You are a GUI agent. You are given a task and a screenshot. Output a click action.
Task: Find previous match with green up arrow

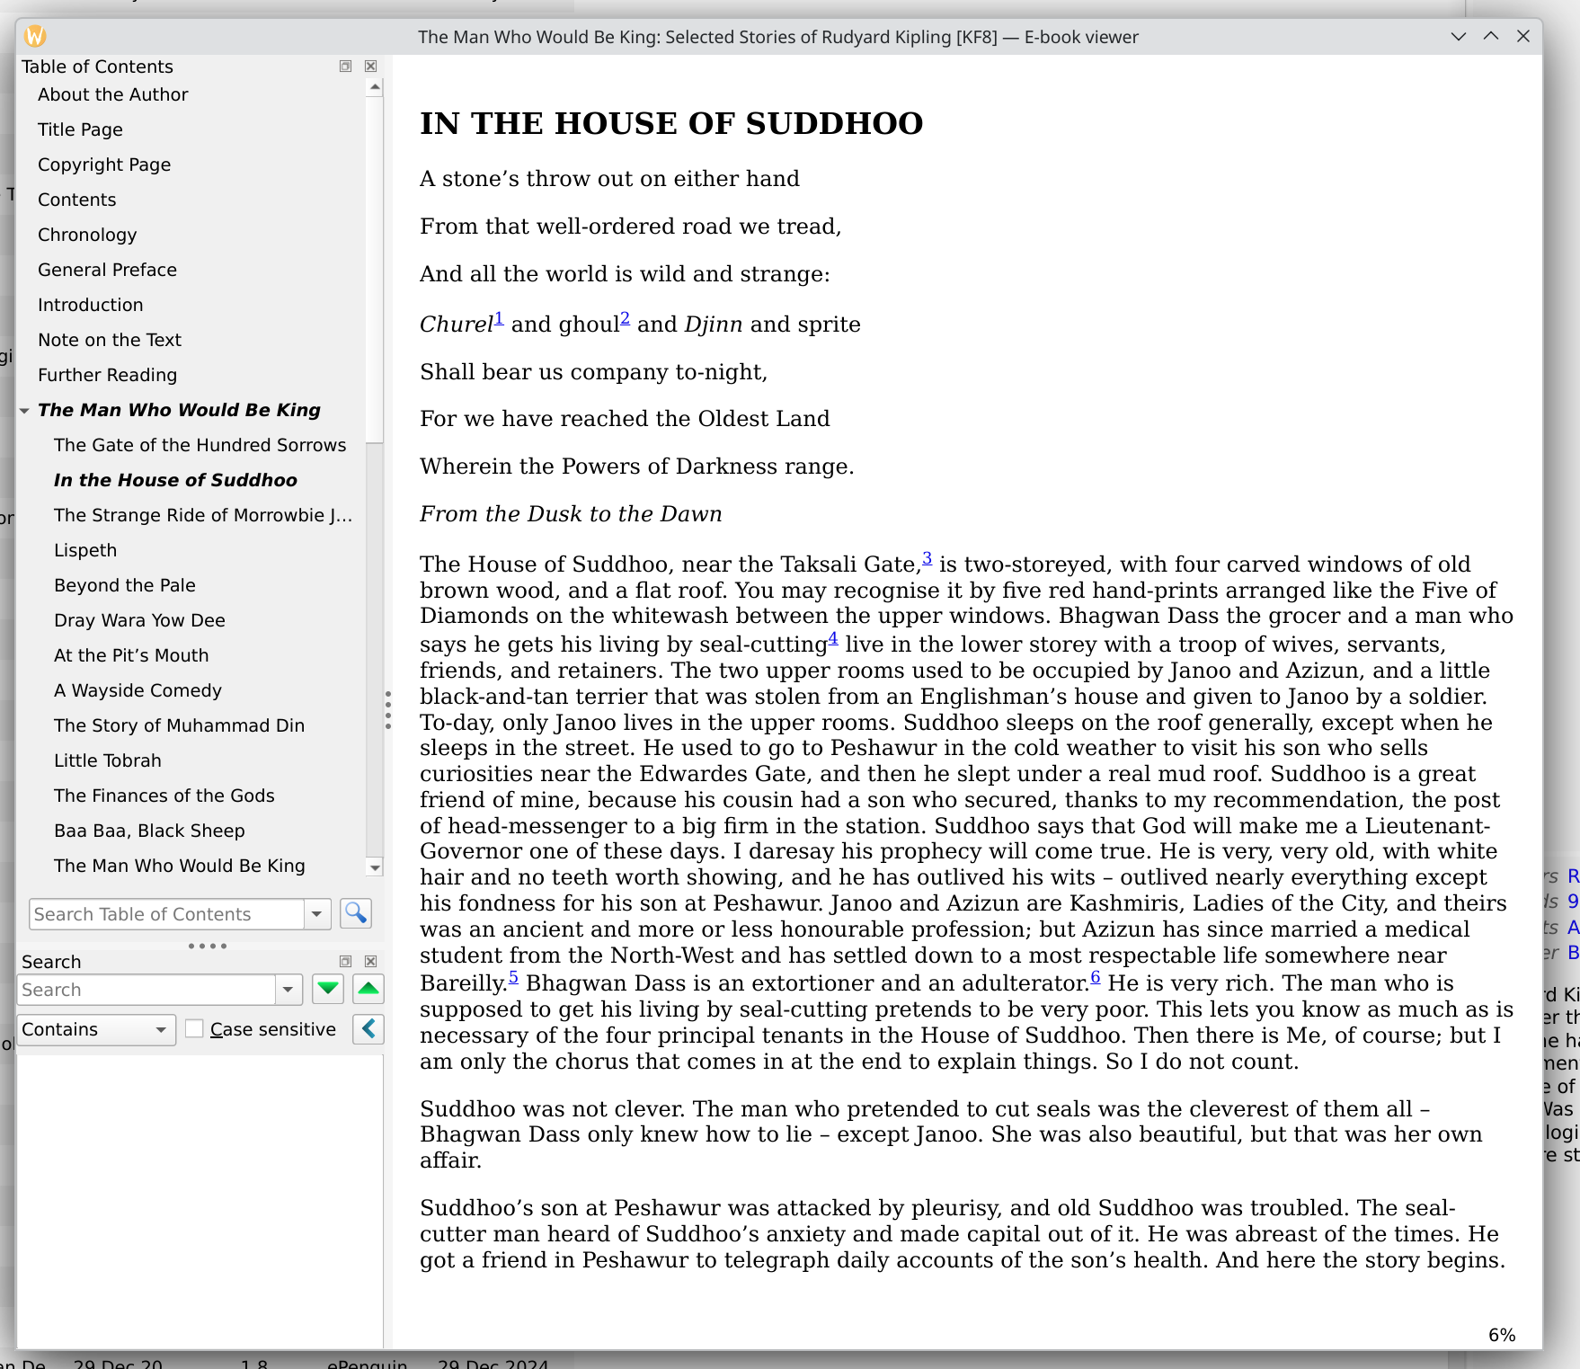[368, 989]
